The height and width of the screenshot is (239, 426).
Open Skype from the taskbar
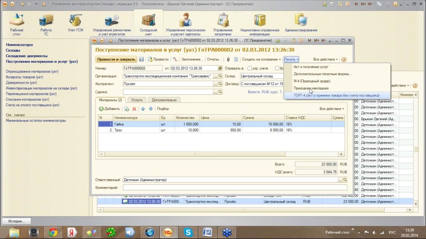[188, 232]
